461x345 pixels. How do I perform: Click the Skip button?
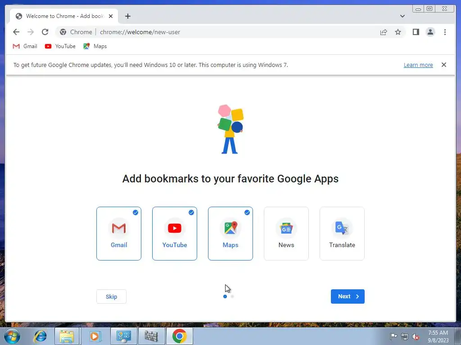point(112,296)
